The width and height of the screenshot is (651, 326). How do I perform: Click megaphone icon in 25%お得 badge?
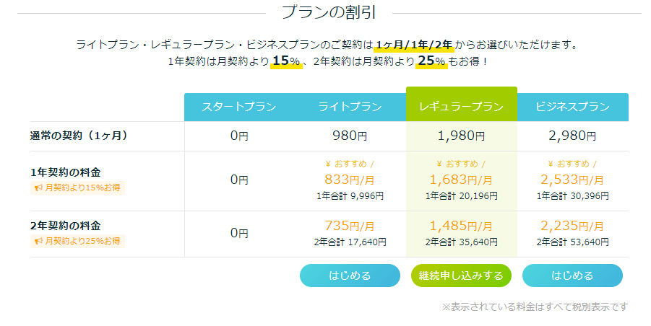(38, 241)
